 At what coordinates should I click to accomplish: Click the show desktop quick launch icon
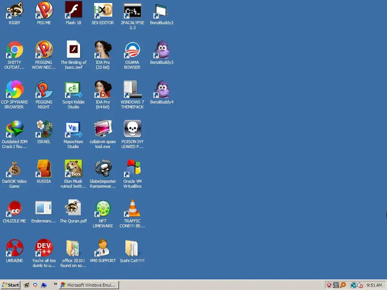tap(44, 285)
